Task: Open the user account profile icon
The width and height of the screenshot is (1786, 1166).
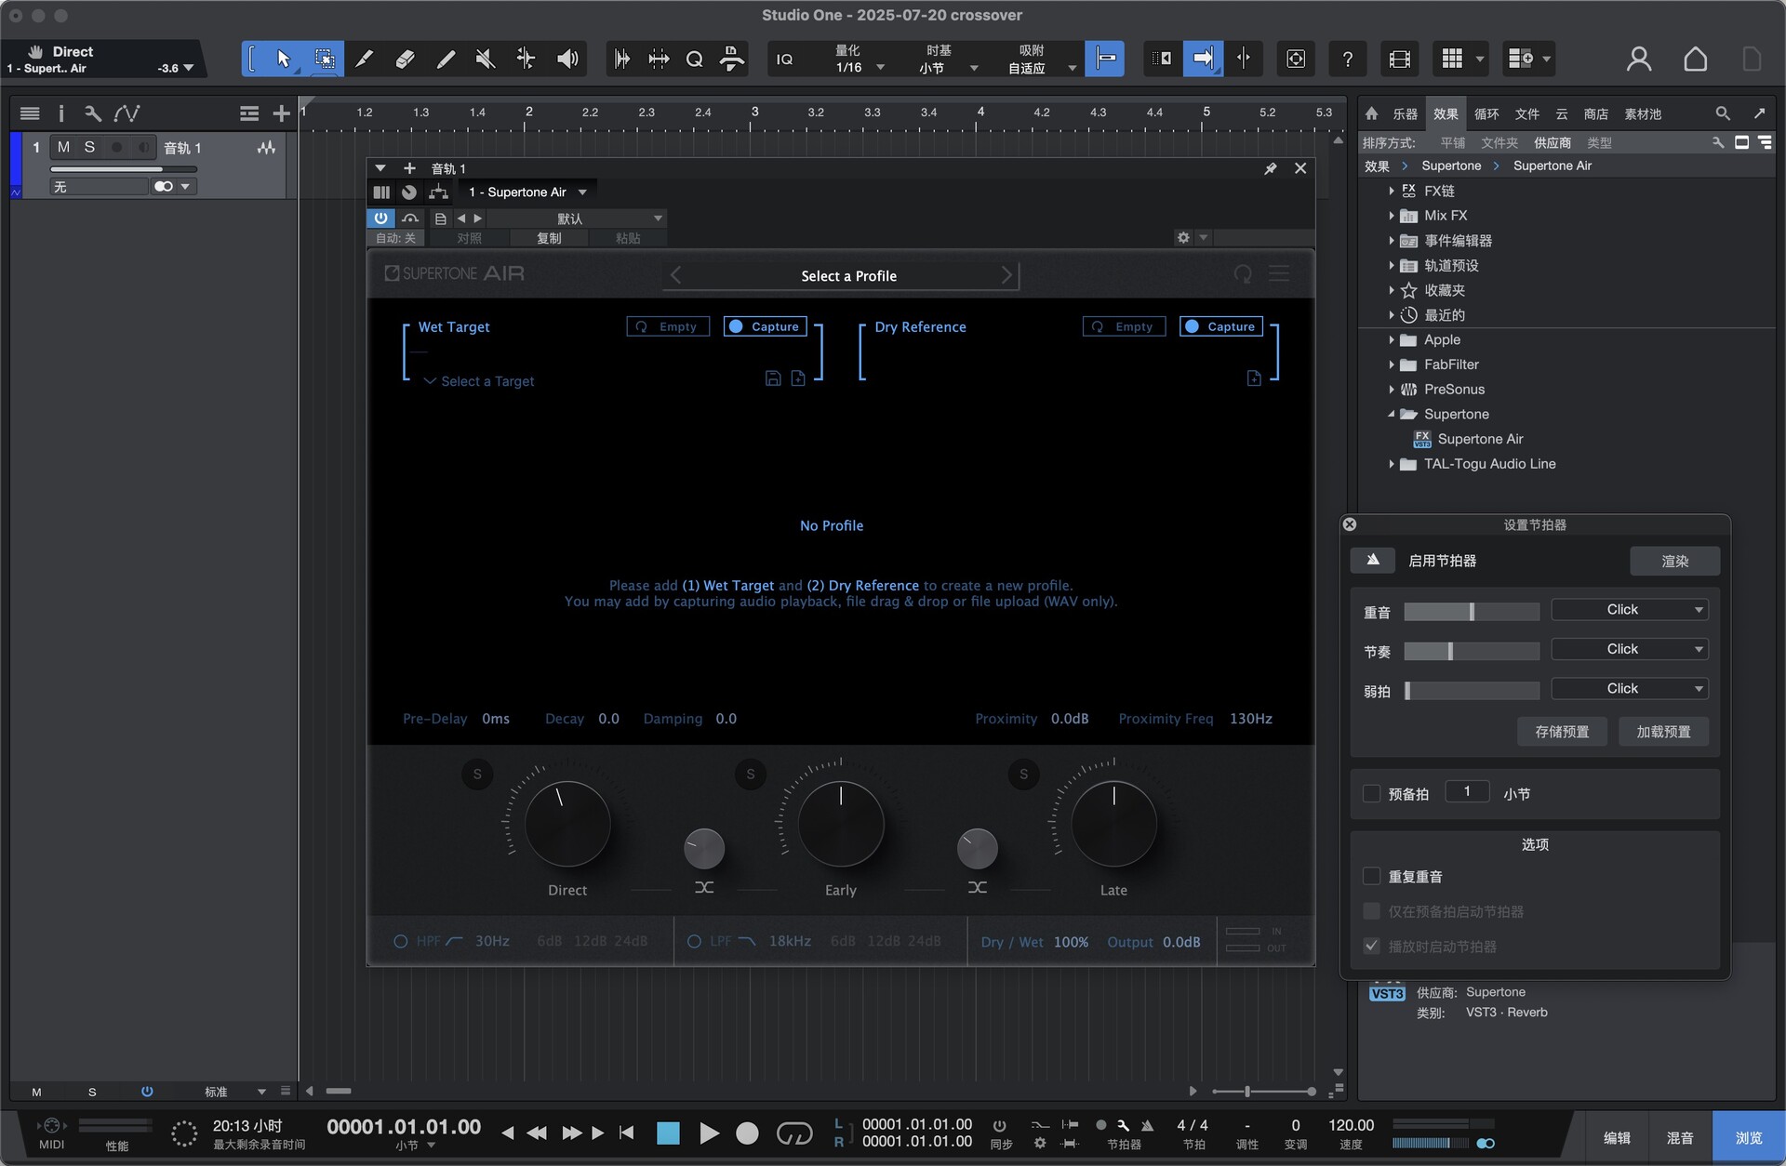Action: pos(1638,59)
